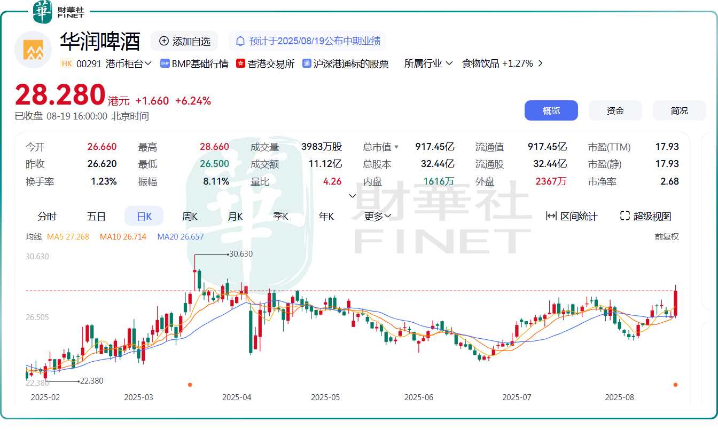Select the 日K chart view
The height and width of the screenshot is (430, 718).
tap(144, 216)
